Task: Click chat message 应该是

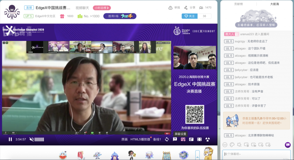Action: (x=254, y=70)
